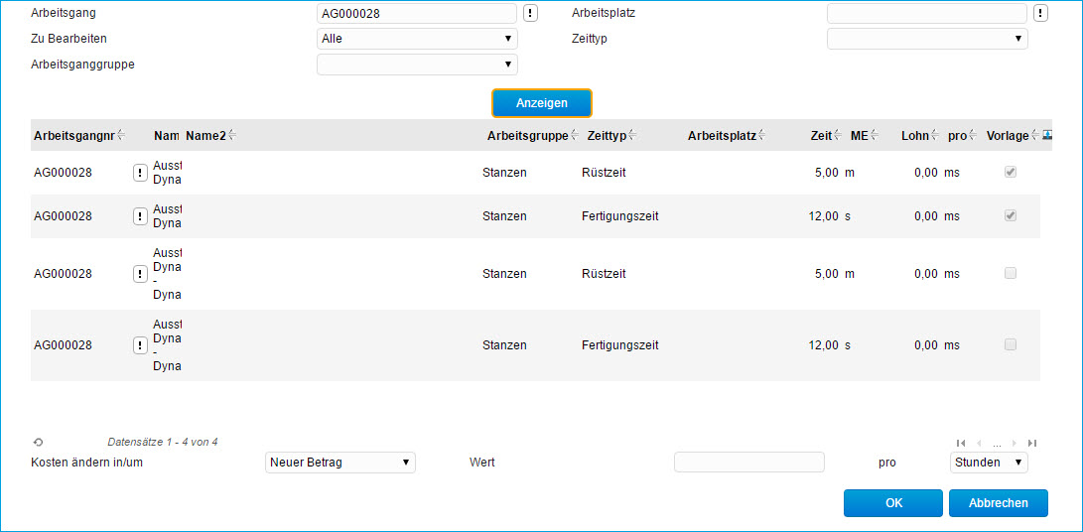Screen dimensions: 1083x532
Task: Click the Anzeigen button
Action: [x=542, y=103]
